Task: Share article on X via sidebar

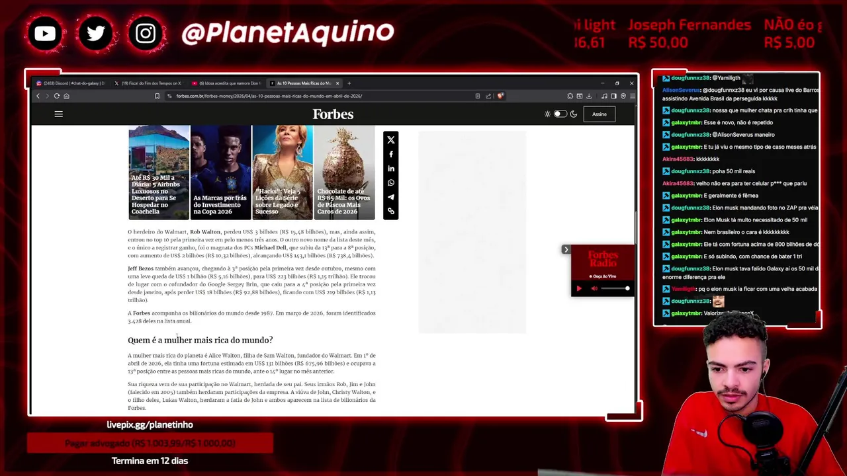Action: coord(391,140)
